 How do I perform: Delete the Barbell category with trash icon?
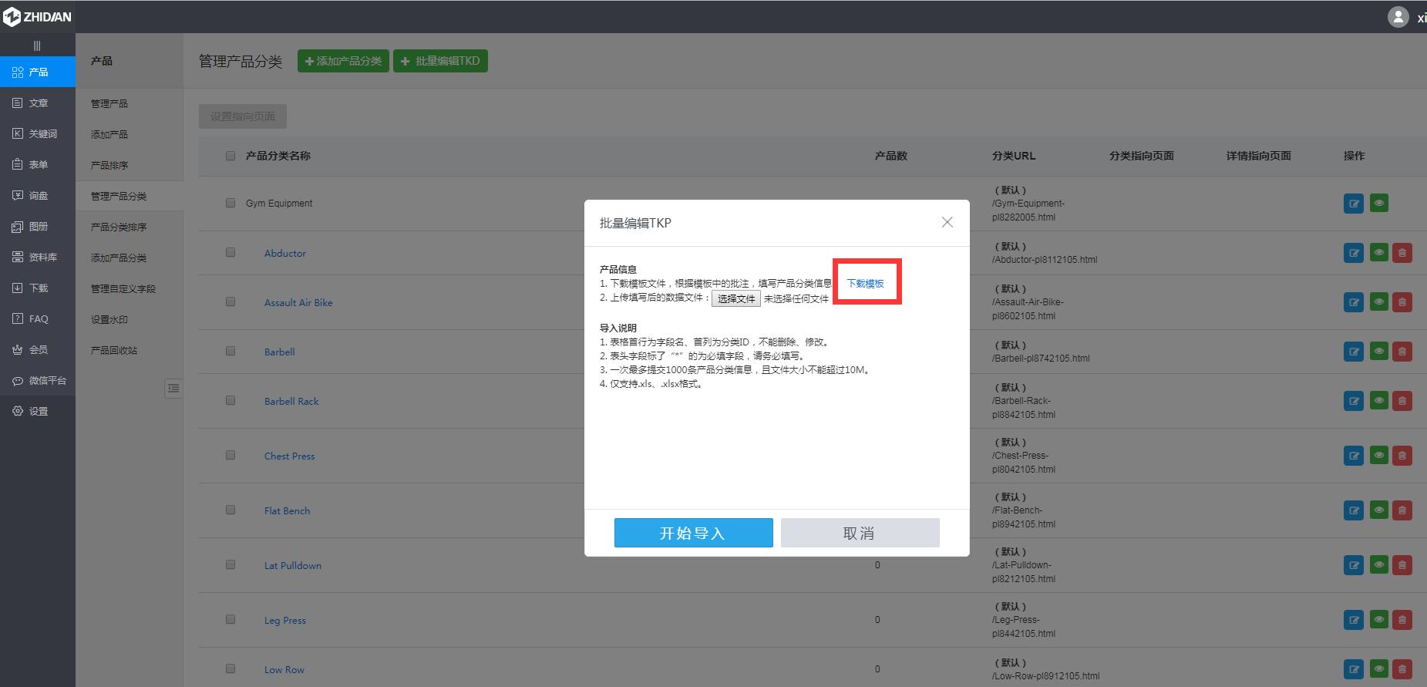click(1402, 352)
